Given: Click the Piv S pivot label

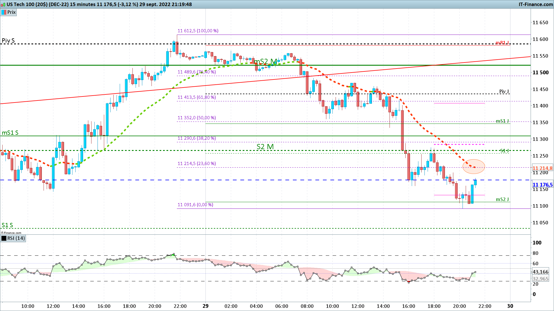Looking at the screenshot, I should (x=8, y=41).
